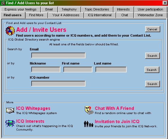
Task: Open the ICQ Whitepages link
Action: coord(33,108)
